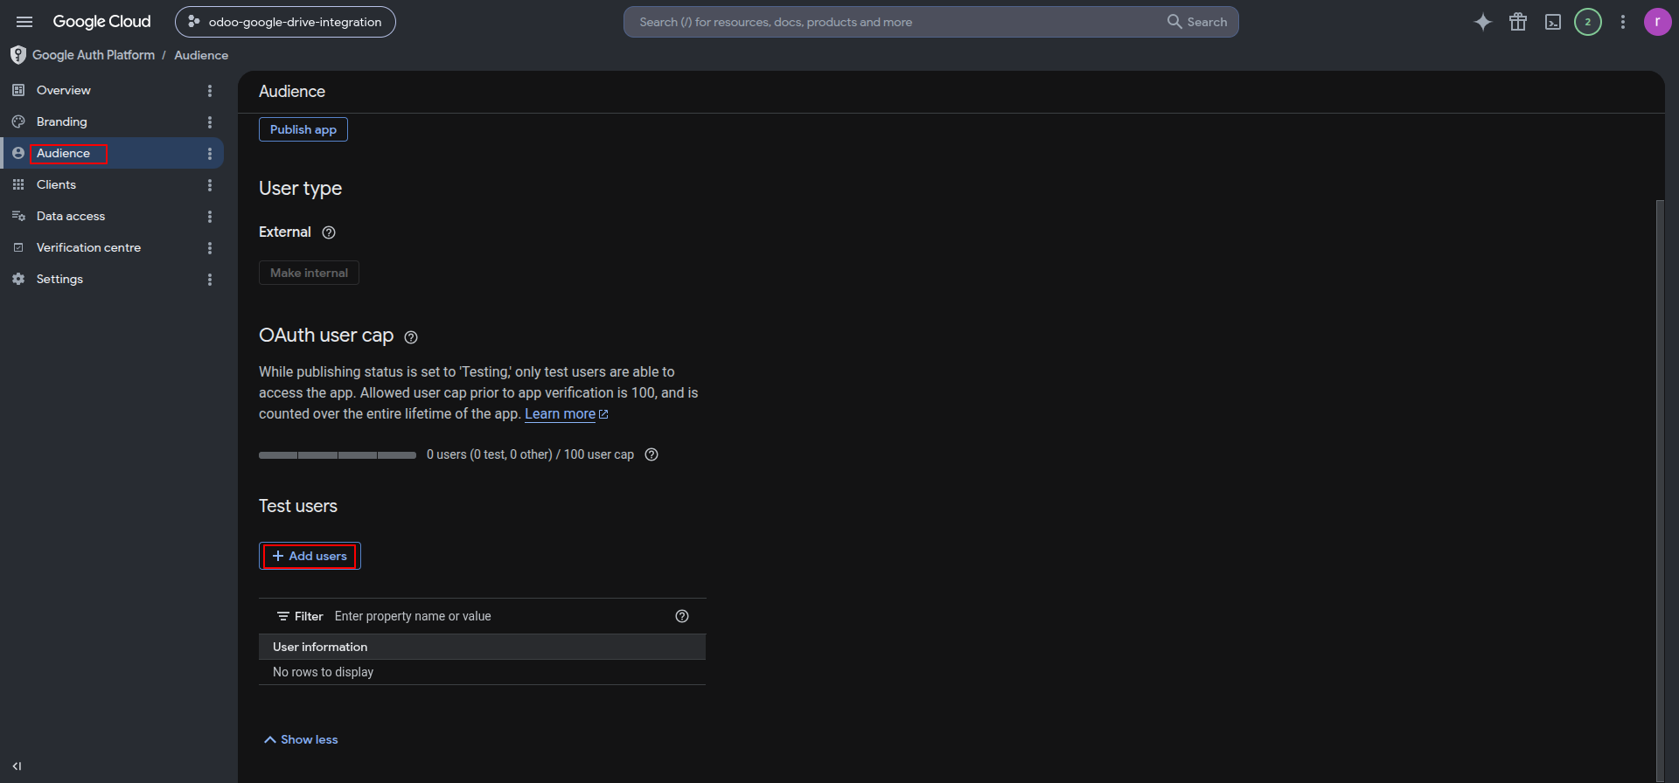Go to Verification centre page

[88, 247]
